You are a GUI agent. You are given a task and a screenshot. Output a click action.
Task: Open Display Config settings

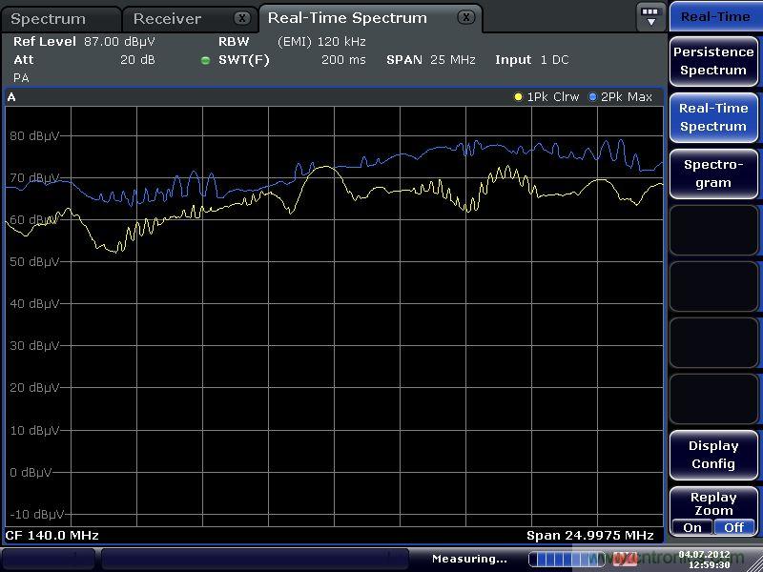713,455
